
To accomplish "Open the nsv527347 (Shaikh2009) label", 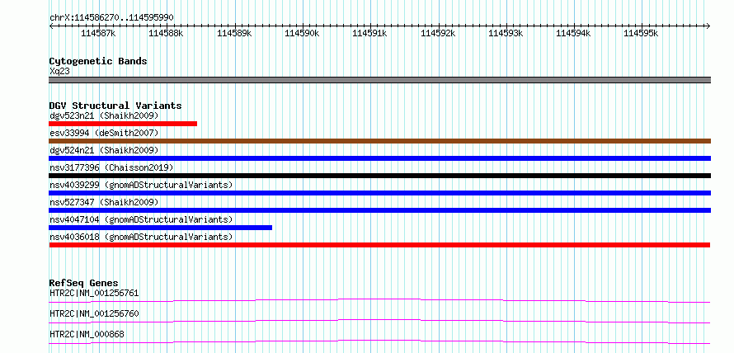I will (104, 202).
